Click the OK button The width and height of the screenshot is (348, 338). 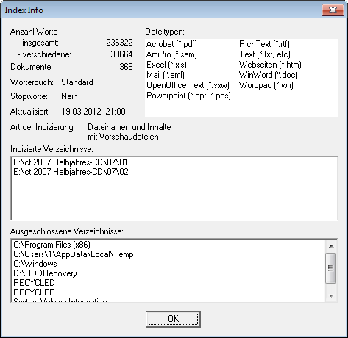pyautogui.click(x=173, y=319)
